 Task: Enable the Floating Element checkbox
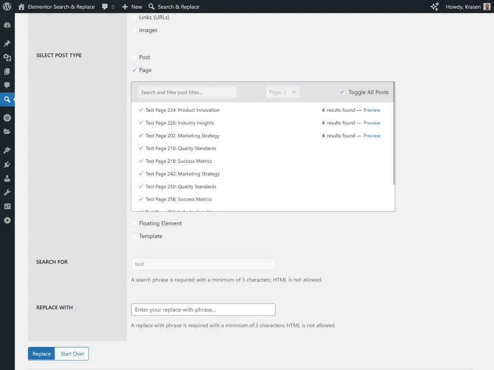(x=134, y=223)
